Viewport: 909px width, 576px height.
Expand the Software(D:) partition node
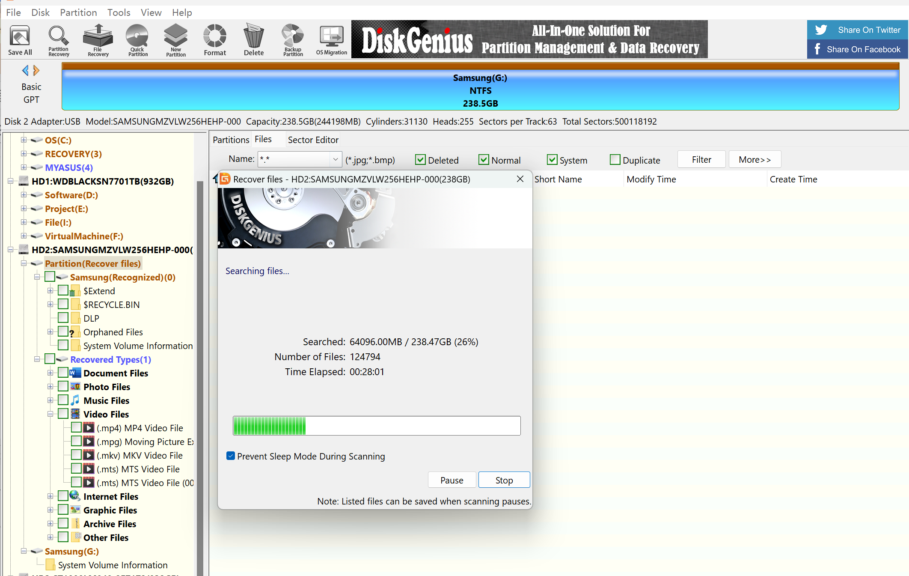(x=24, y=194)
